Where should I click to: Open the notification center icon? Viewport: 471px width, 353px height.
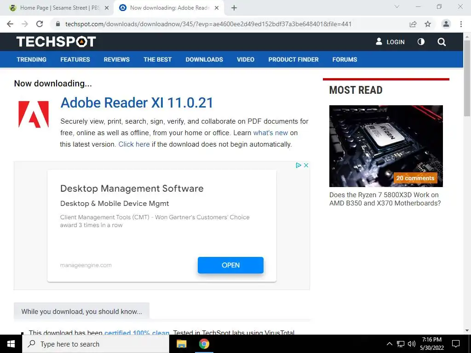(456, 344)
